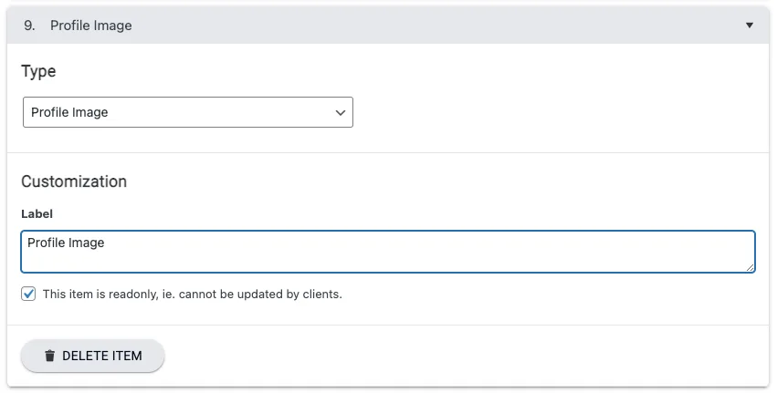
Task: Click the "9. Profile Image" header bar
Action: (x=411, y=26)
